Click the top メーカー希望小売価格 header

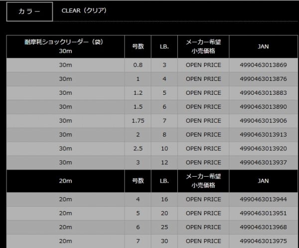pos(203,46)
